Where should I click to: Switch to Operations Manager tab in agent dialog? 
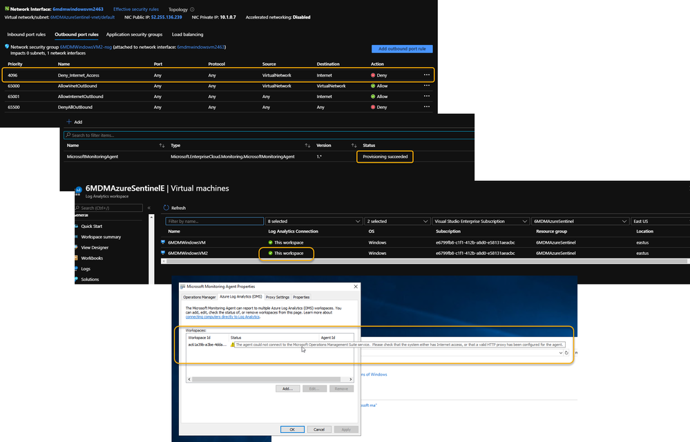(x=200, y=297)
